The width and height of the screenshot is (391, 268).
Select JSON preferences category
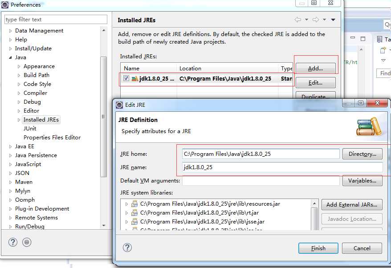(x=22, y=173)
